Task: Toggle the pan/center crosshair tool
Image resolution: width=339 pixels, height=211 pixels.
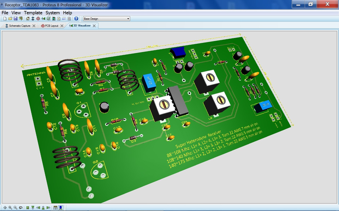Action: click(5, 207)
